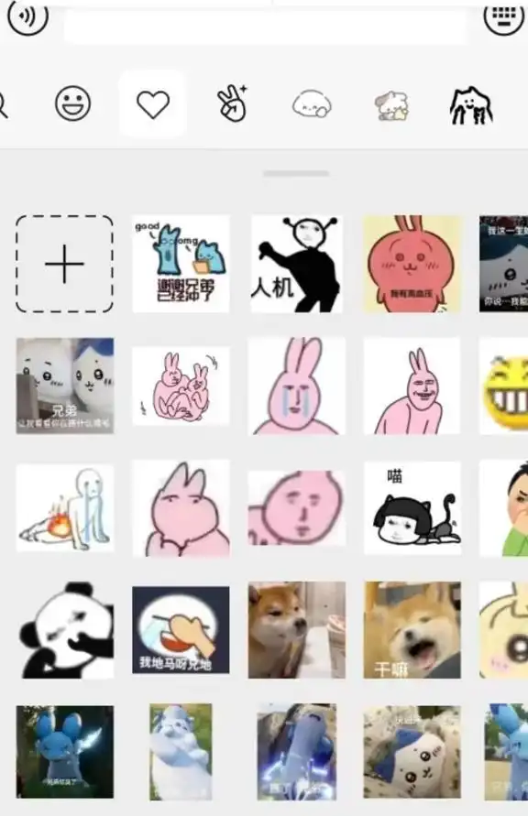Send the 人机 black figure sticker
This screenshot has width=528, height=816.
click(296, 264)
